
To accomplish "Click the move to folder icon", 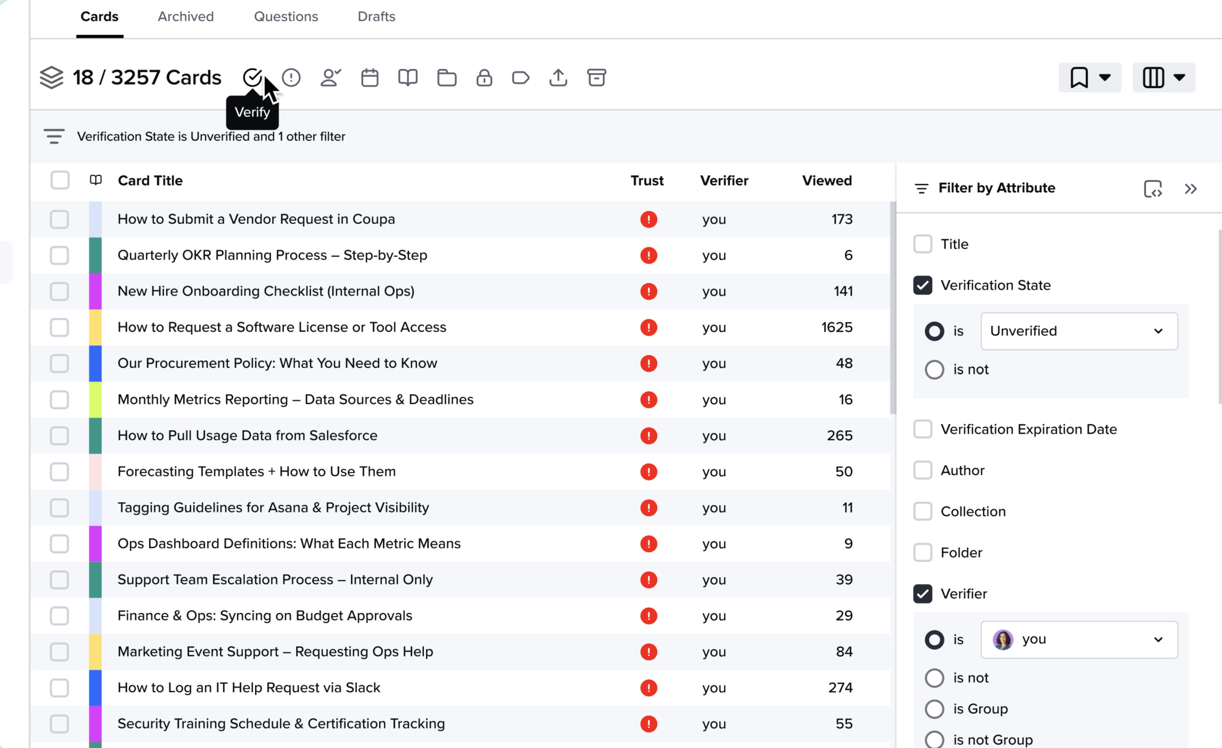I will coord(446,77).
